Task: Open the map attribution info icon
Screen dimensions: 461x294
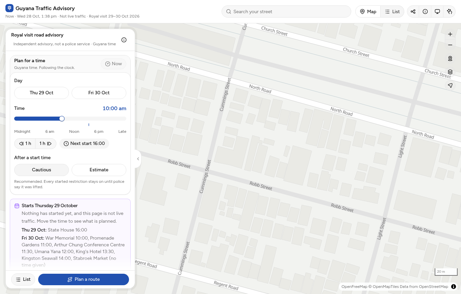Action: (x=454, y=287)
